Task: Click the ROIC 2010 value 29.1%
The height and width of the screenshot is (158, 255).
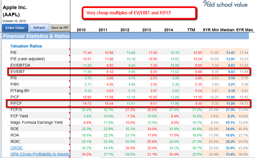Action: 86,142
